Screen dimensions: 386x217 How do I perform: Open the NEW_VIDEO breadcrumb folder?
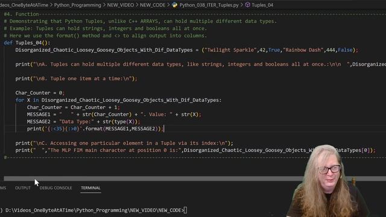click(x=121, y=5)
